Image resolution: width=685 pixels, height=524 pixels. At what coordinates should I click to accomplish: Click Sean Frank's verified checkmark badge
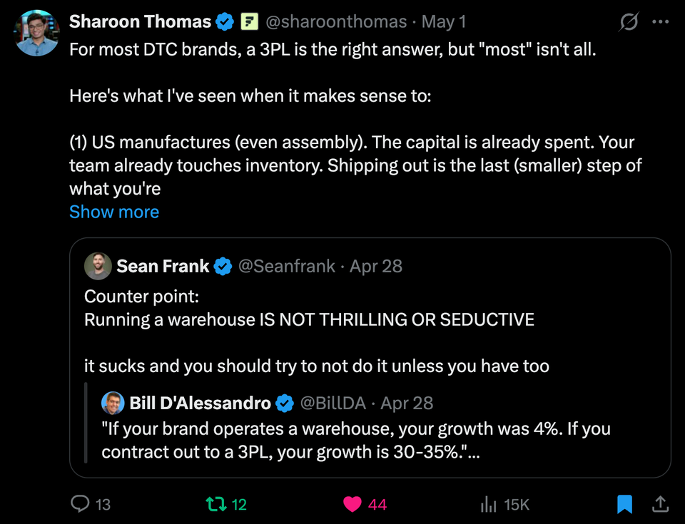pos(223,266)
